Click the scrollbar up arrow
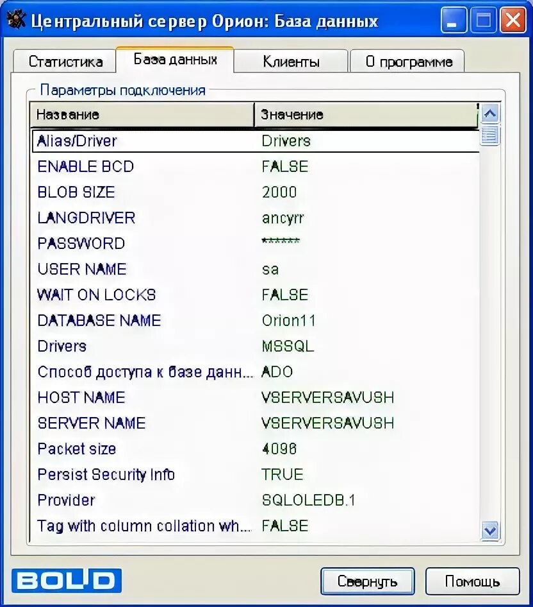The image size is (533, 607). click(x=490, y=114)
